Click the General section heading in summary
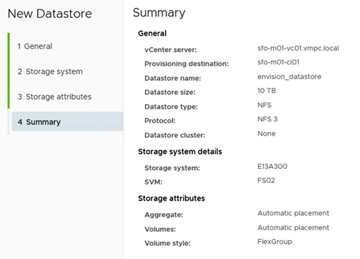The image size is (360, 259). [152, 33]
